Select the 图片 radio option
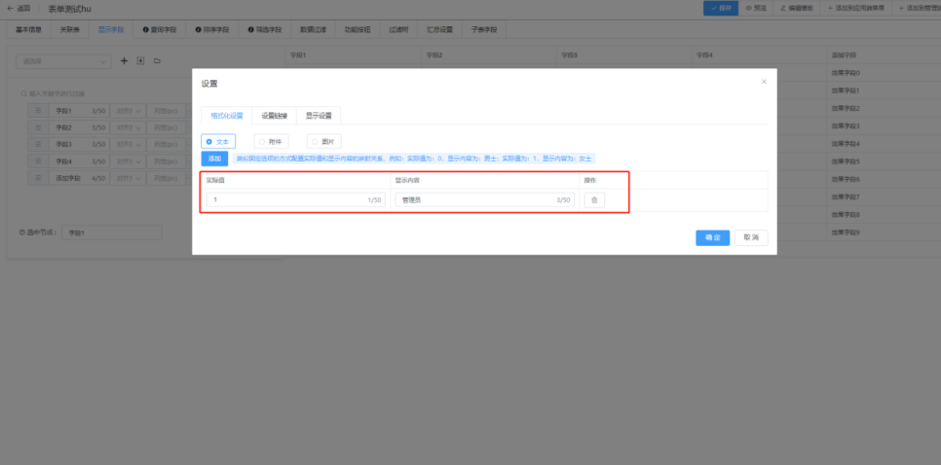Viewport: 941px width, 465px height. (x=323, y=141)
